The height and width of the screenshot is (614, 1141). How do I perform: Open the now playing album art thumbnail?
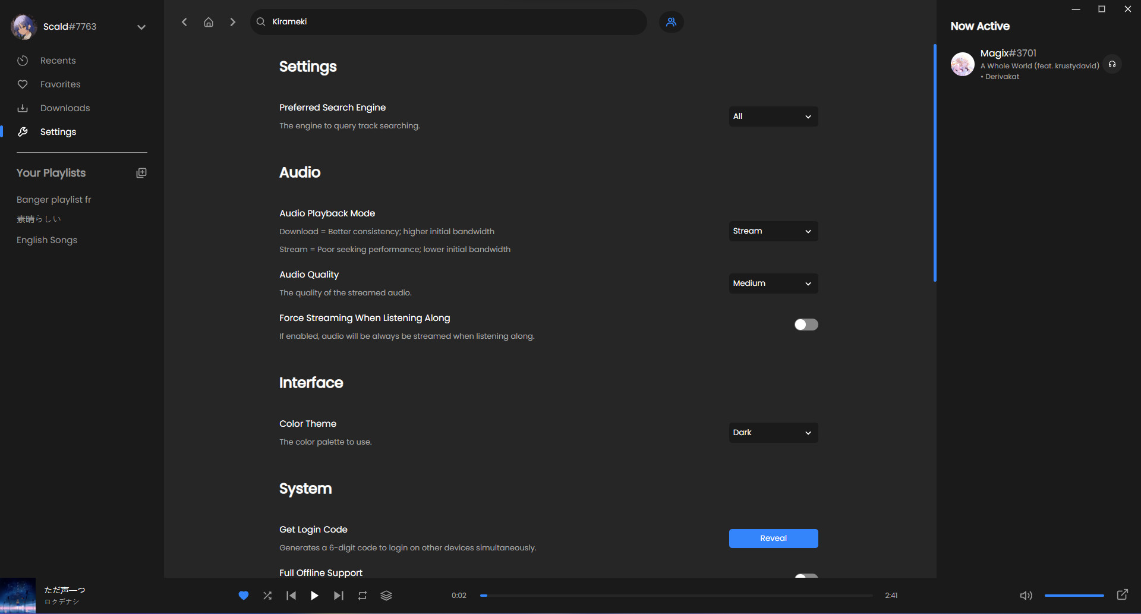pyautogui.click(x=18, y=596)
